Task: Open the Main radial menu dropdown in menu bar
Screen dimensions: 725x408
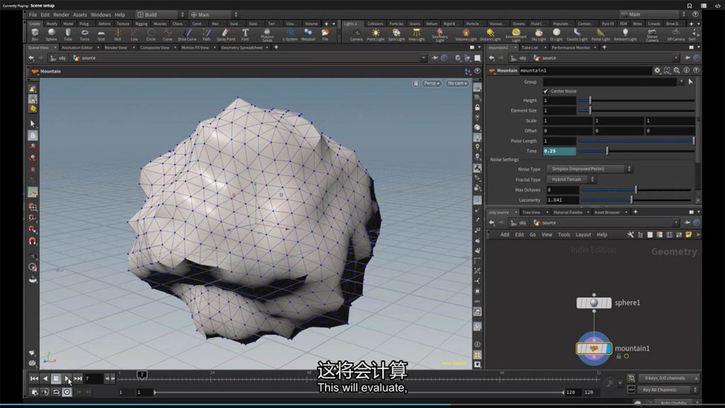Action: pos(214,15)
